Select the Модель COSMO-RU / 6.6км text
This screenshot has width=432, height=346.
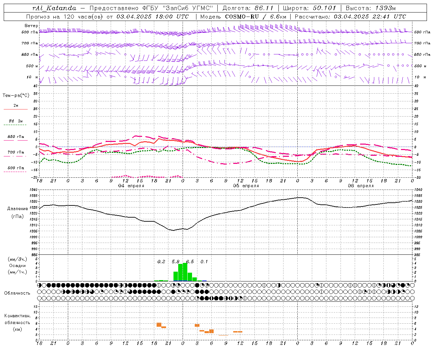[x=243, y=17]
